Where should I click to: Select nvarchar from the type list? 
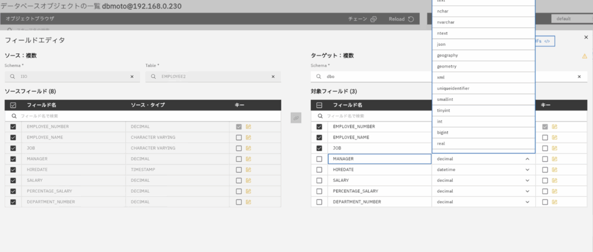(x=446, y=22)
